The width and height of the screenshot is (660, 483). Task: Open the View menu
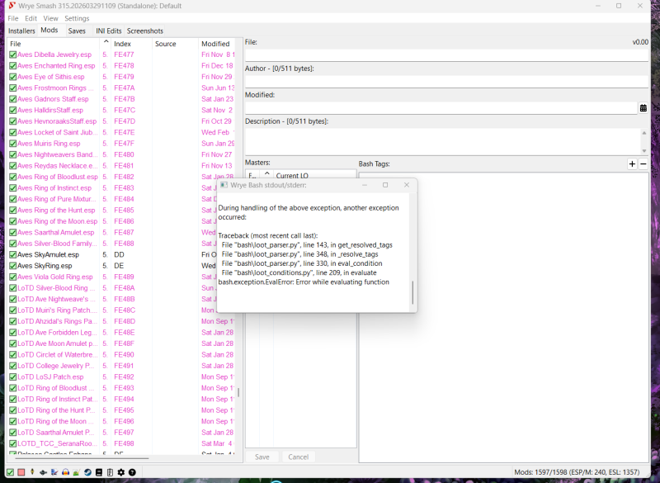tap(50, 18)
